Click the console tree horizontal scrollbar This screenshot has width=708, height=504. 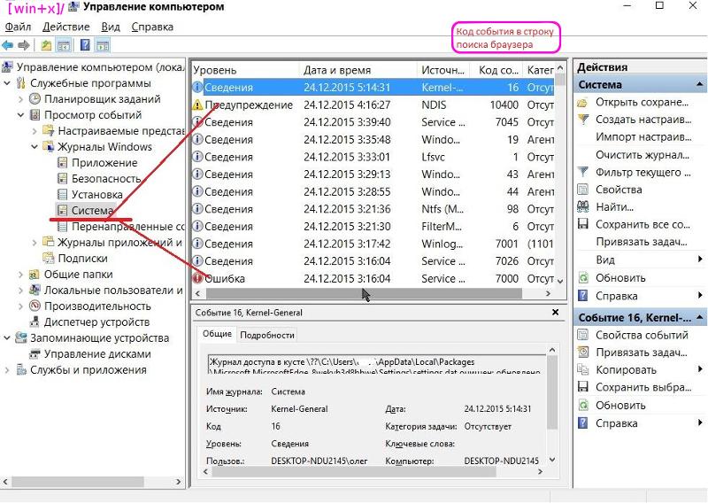[x=78, y=482]
